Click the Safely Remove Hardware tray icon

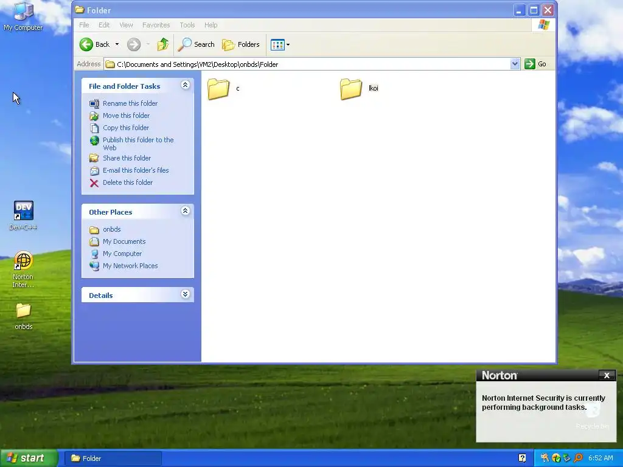pyautogui.click(x=567, y=458)
